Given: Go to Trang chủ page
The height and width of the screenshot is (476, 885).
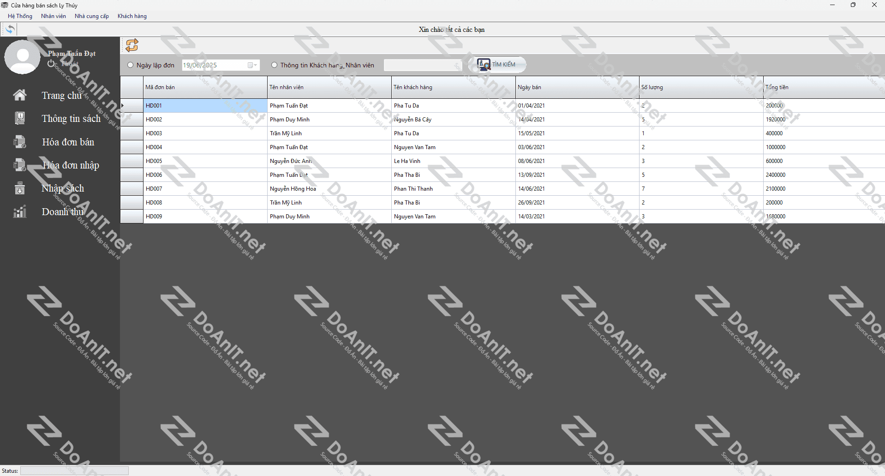Looking at the screenshot, I should 62,96.
